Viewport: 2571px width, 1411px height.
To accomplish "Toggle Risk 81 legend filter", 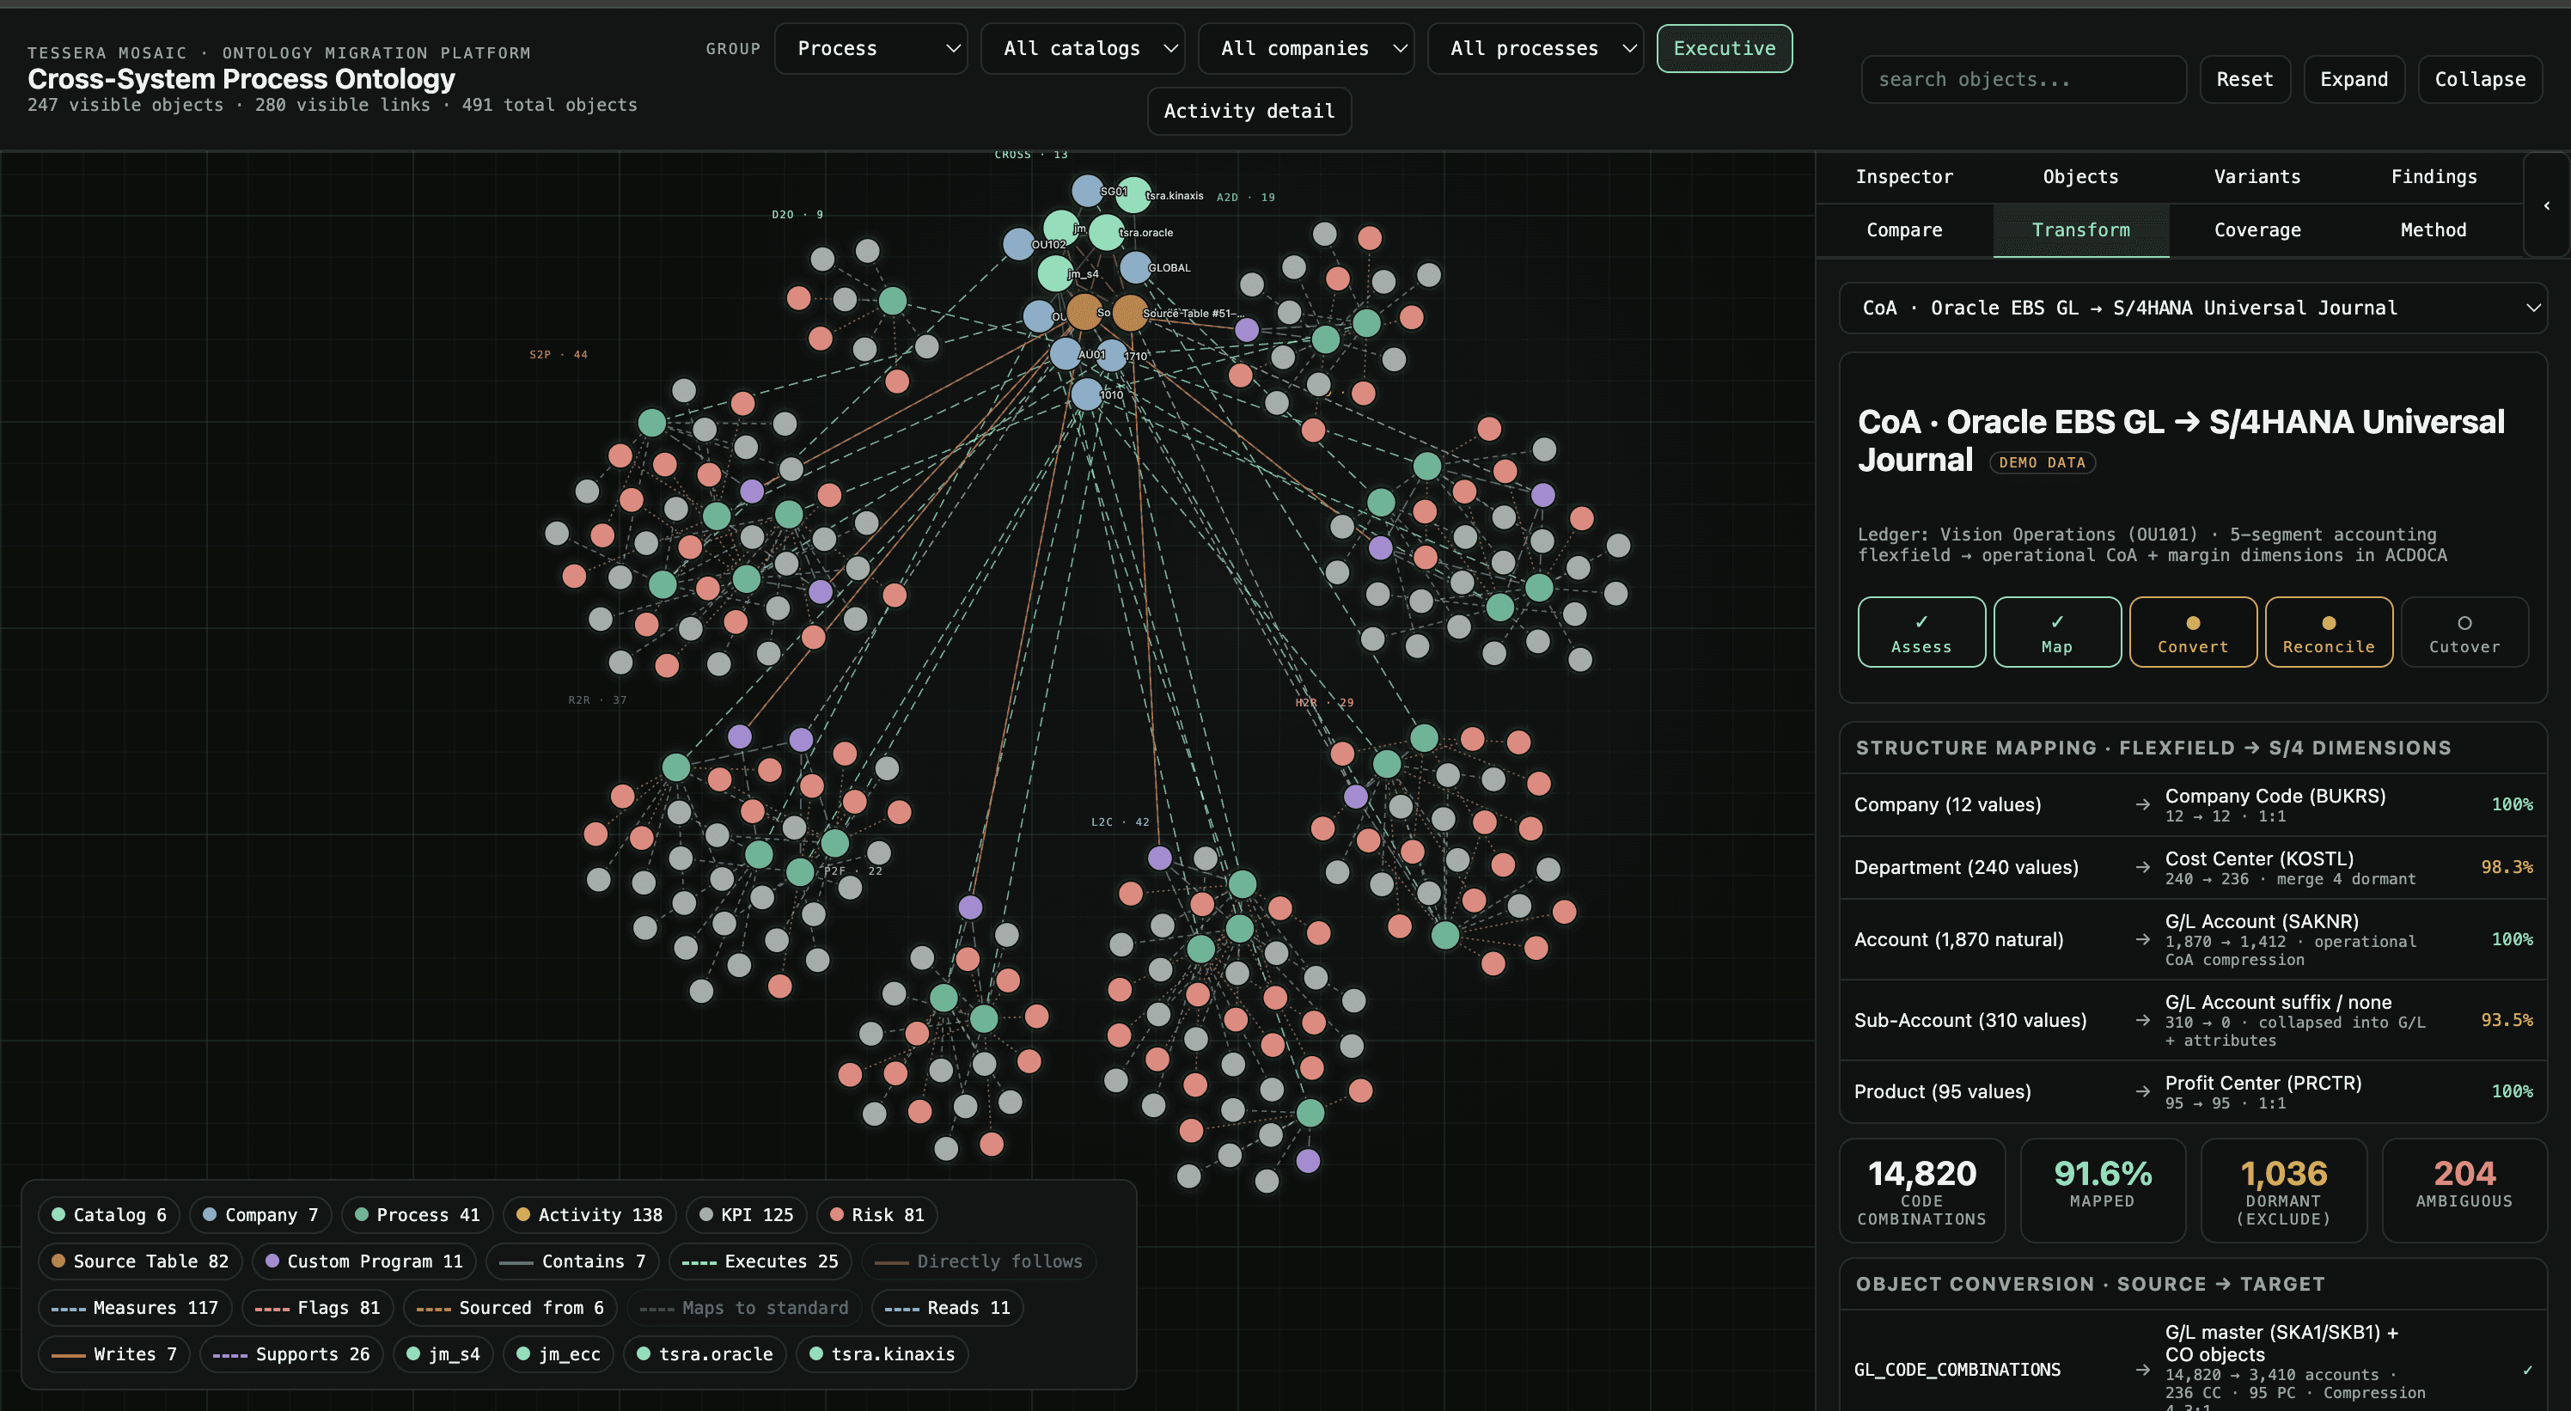I will tap(877, 1214).
